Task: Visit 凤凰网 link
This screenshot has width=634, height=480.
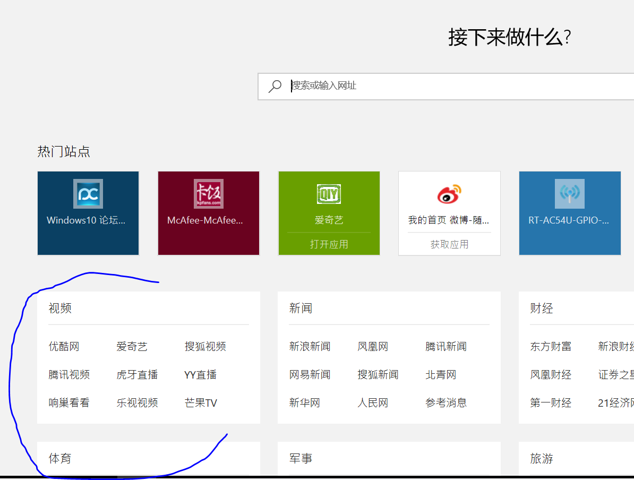Action: tap(373, 347)
